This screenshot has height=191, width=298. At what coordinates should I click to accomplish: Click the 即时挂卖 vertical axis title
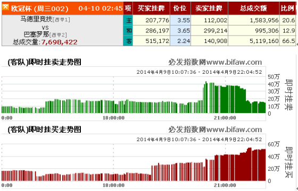(288, 94)
